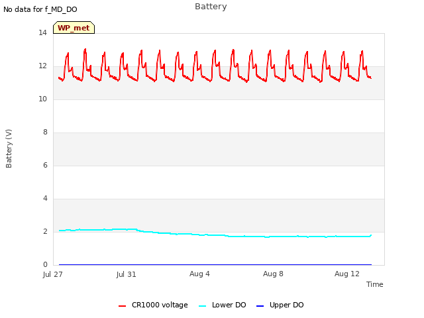
Task: Select the 'No data for f_MD_DO' message
Action: pyautogui.click(x=40, y=9)
